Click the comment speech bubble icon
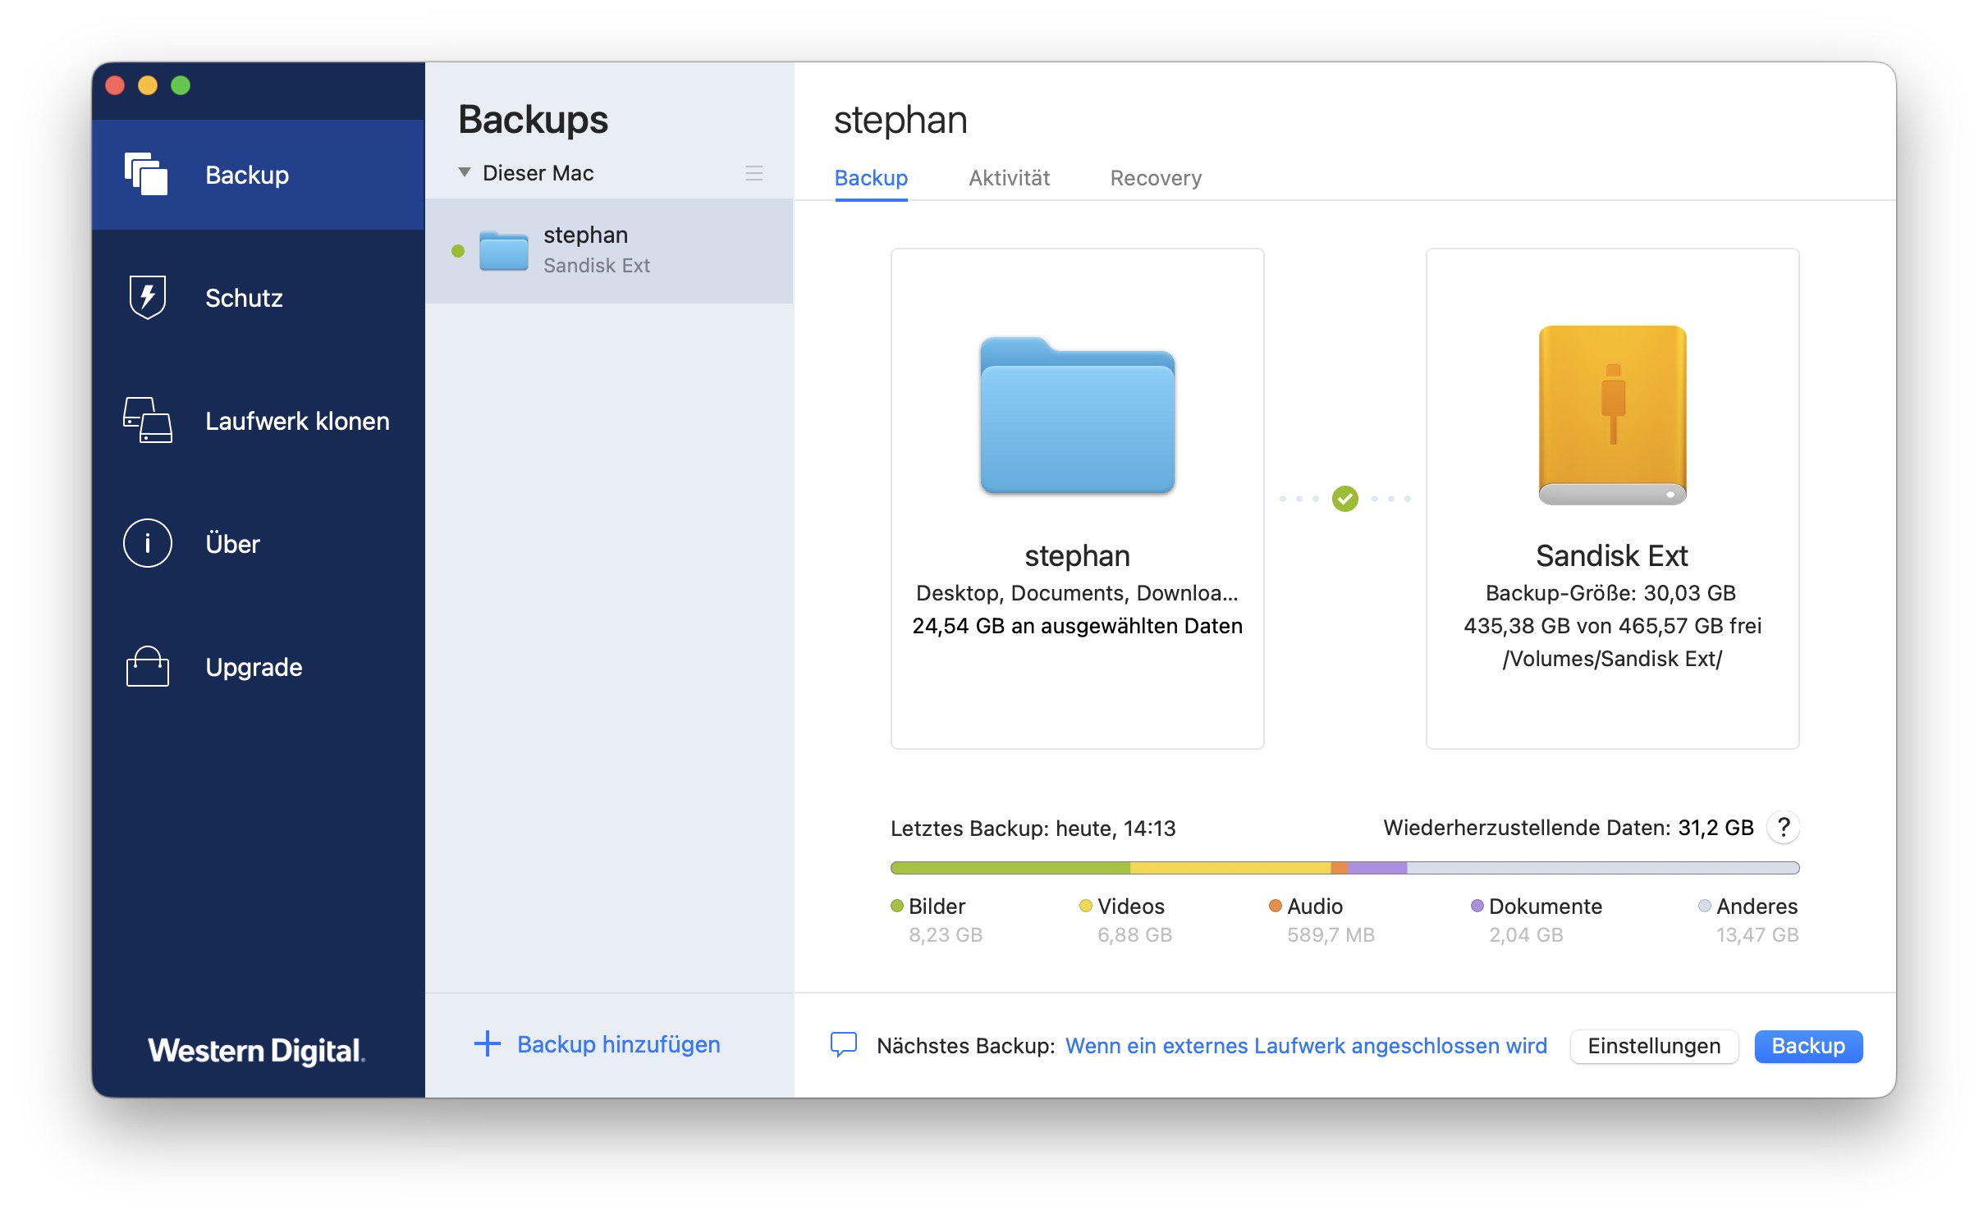The width and height of the screenshot is (1988, 1219). point(844,1044)
